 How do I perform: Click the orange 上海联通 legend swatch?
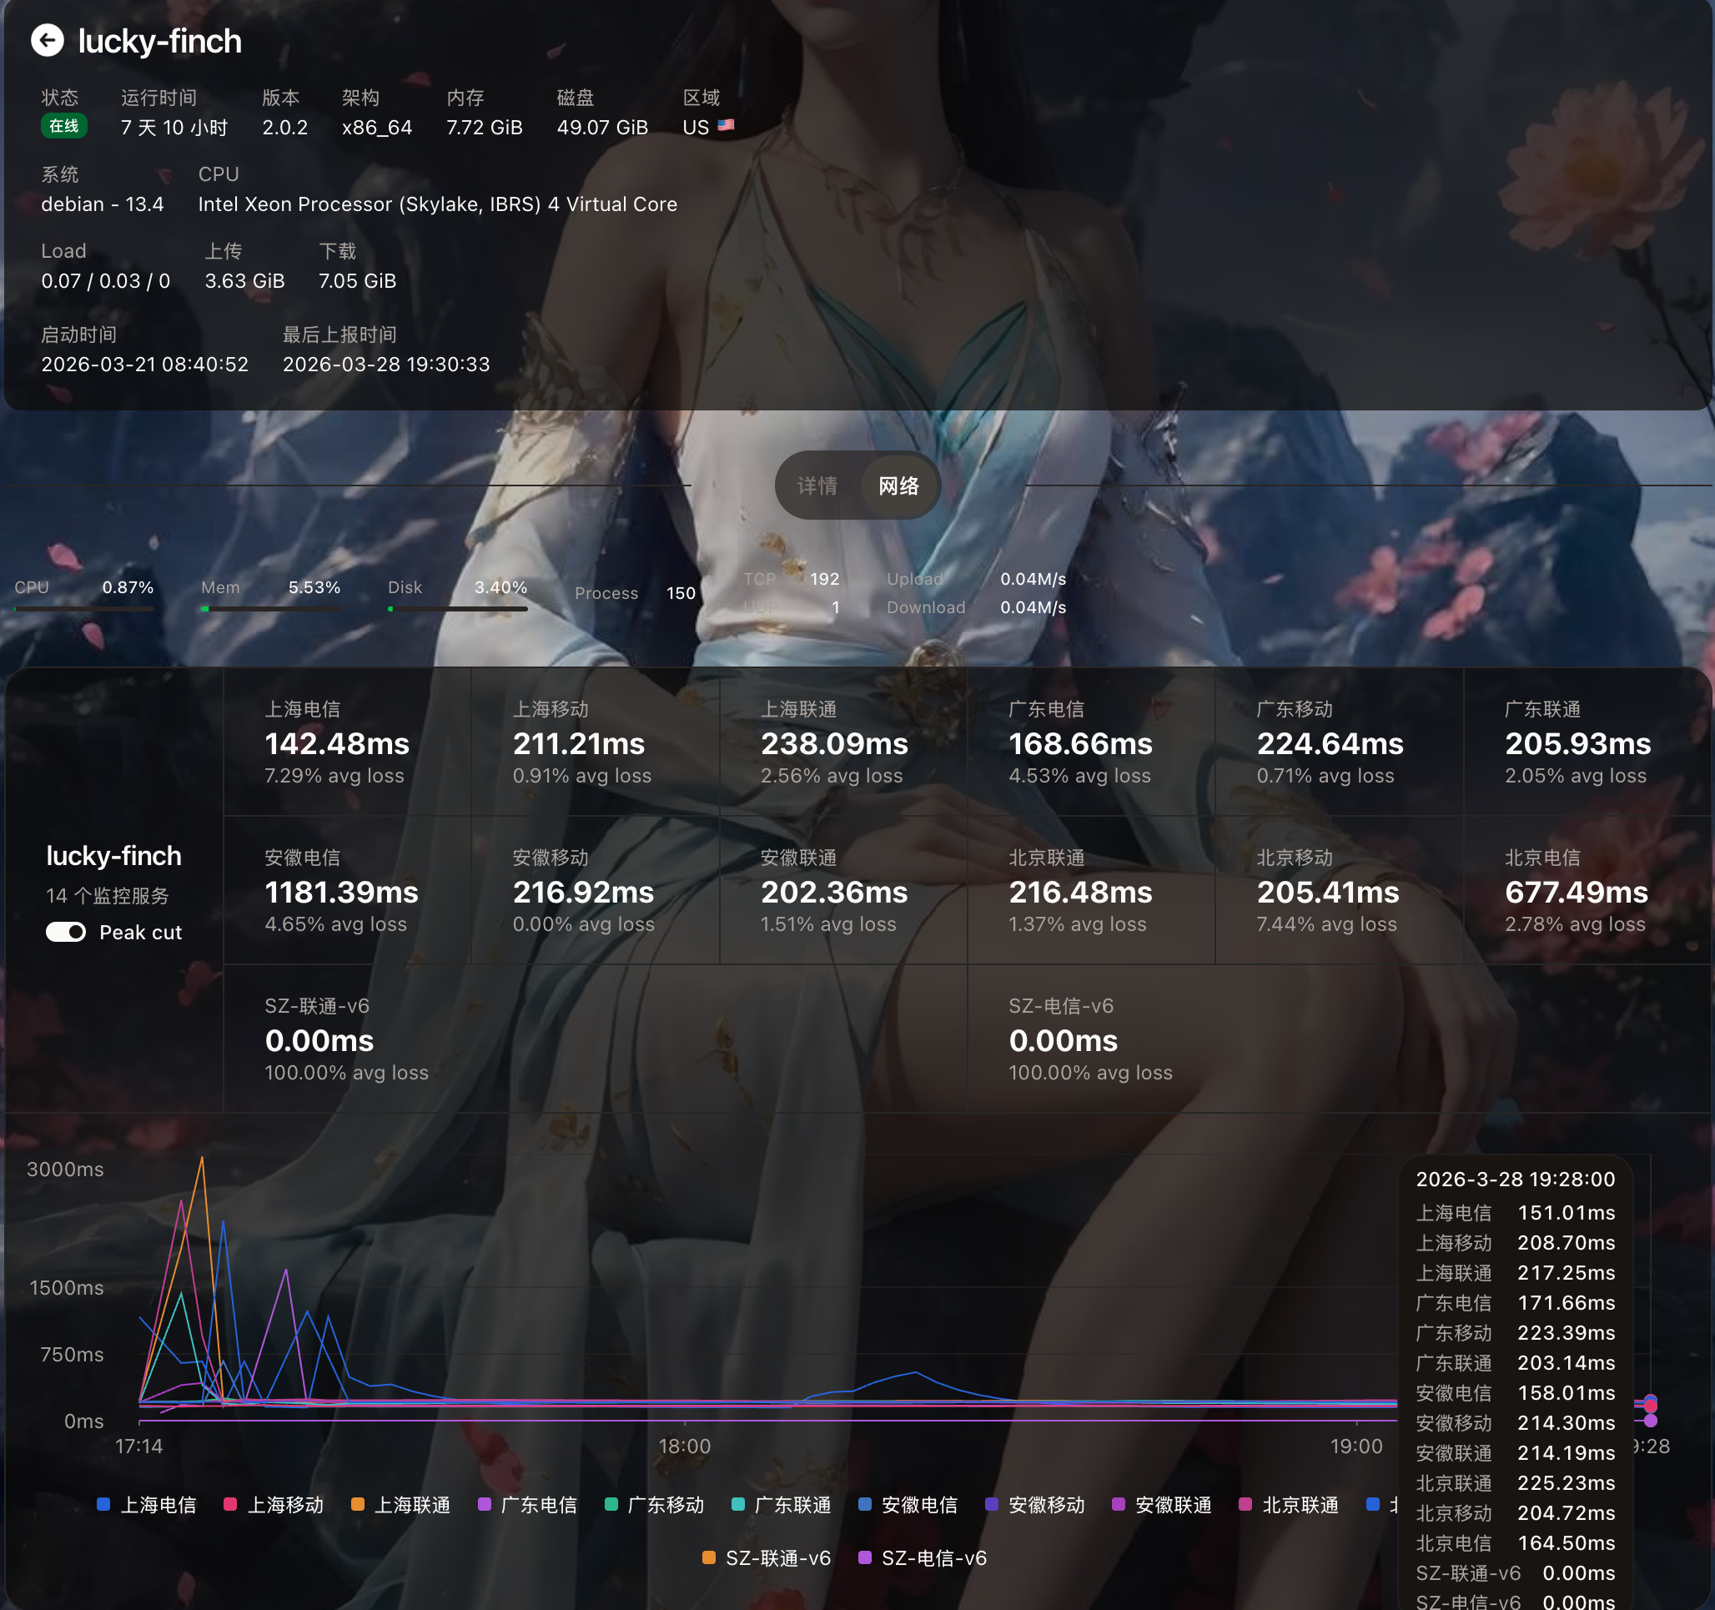coord(357,1504)
